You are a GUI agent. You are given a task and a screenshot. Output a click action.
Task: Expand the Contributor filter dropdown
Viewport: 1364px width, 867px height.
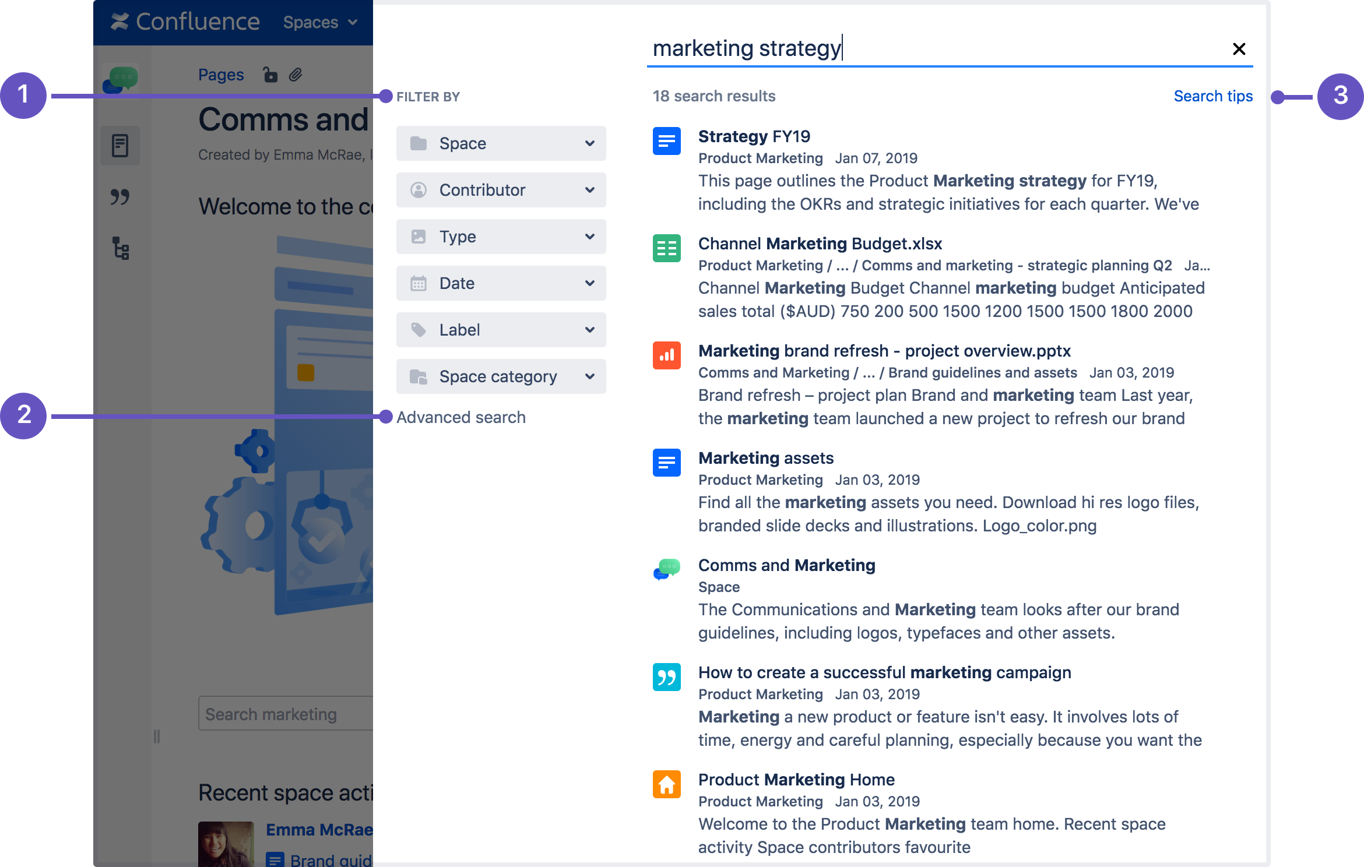point(501,190)
